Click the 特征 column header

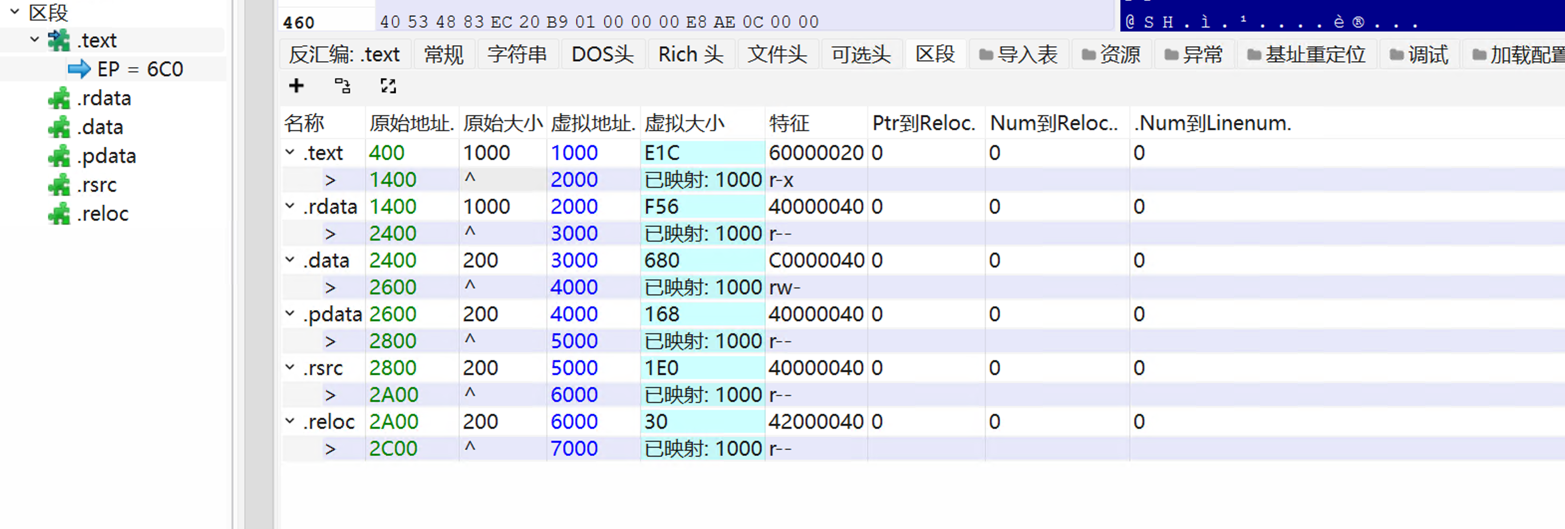pos(788,124)
